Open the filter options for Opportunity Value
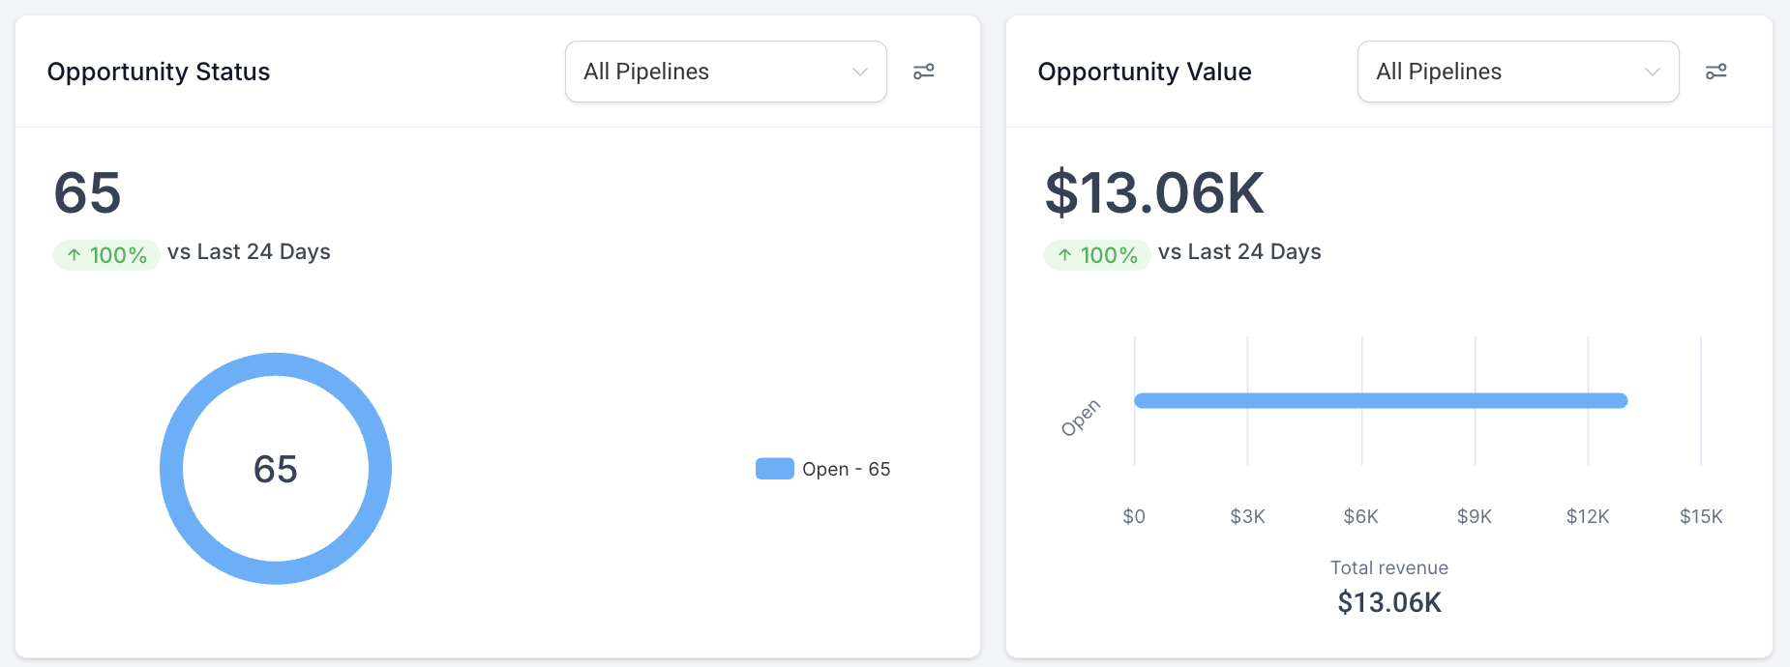Screen dimensions: 1790x667 tap(1716, 72)
